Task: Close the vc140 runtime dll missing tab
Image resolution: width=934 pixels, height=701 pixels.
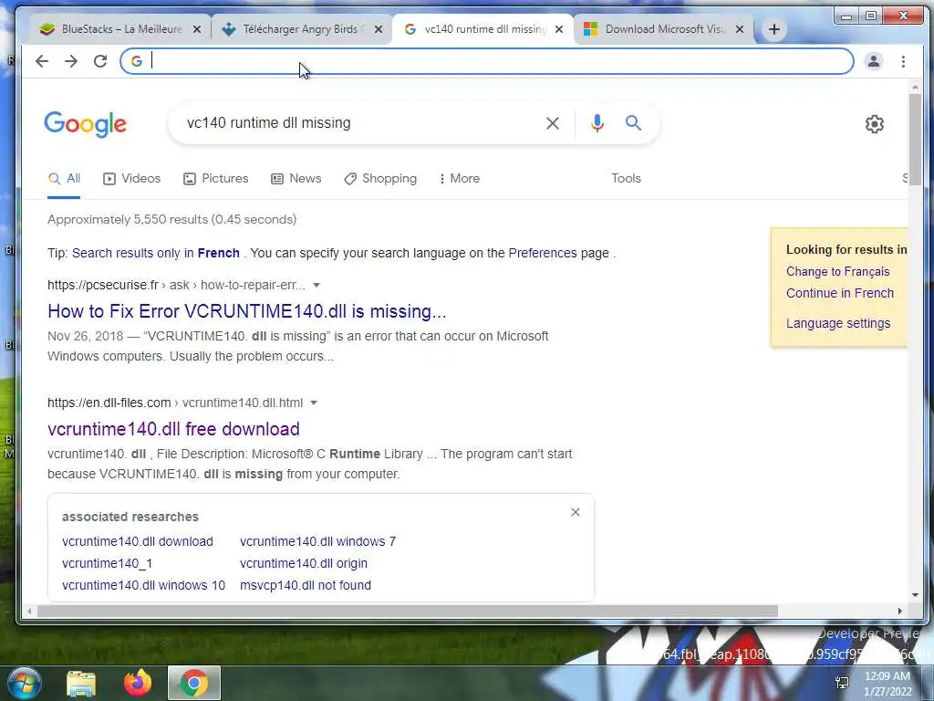Action: click(559, 29)
